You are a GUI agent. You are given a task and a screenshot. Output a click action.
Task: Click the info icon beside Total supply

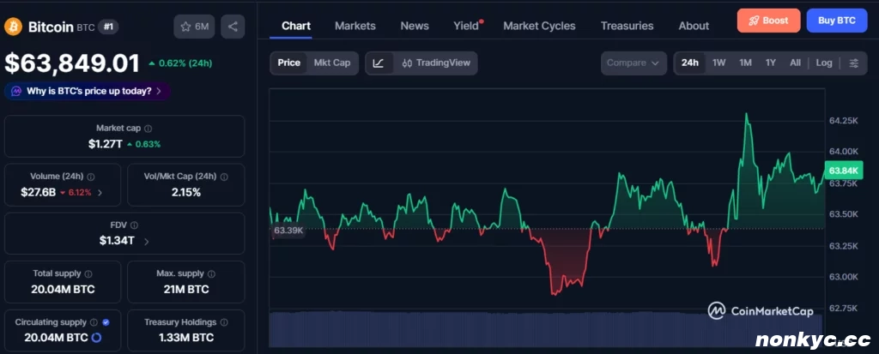click(88, 274)
